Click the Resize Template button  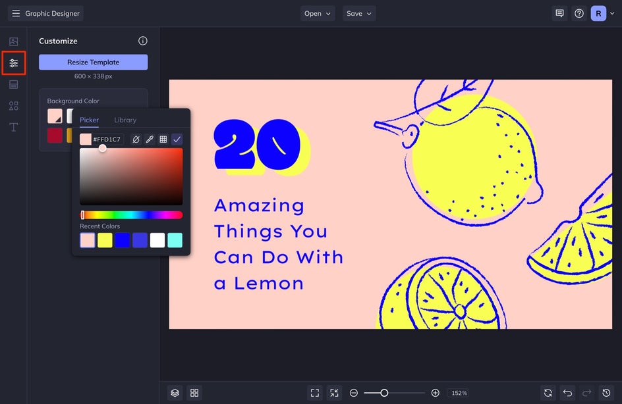(93, 63)
